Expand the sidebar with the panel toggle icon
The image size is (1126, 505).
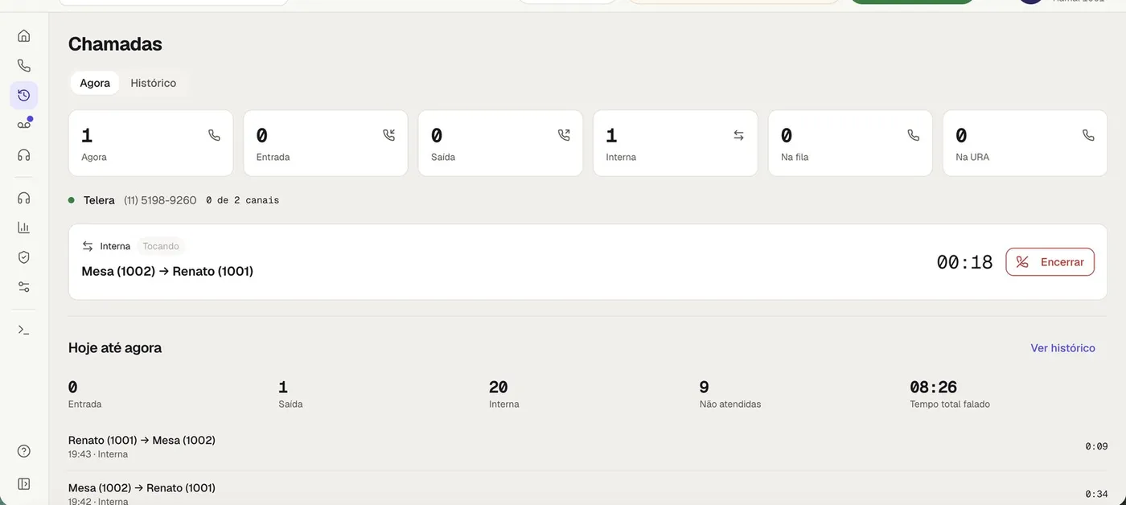(x=24, y=484)
